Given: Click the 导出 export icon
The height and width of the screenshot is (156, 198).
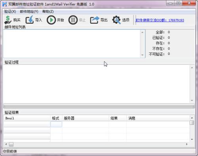Looking at the screenshot, I should [x=95, y=20].
